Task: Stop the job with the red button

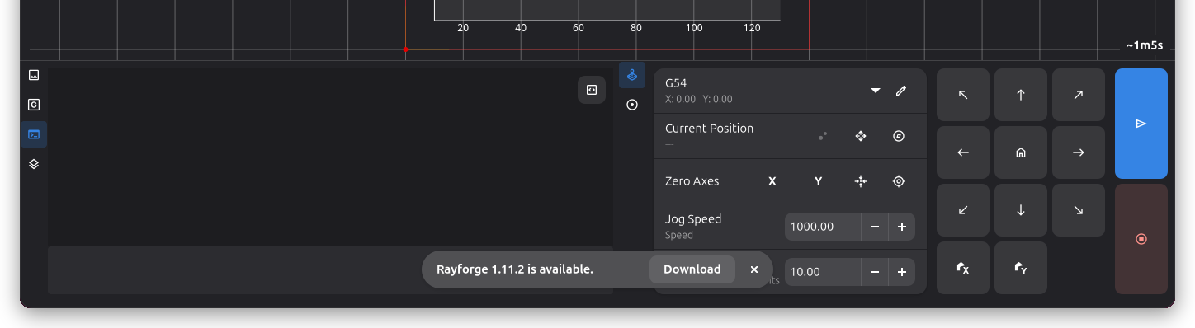Action: tap(1141, 239)
